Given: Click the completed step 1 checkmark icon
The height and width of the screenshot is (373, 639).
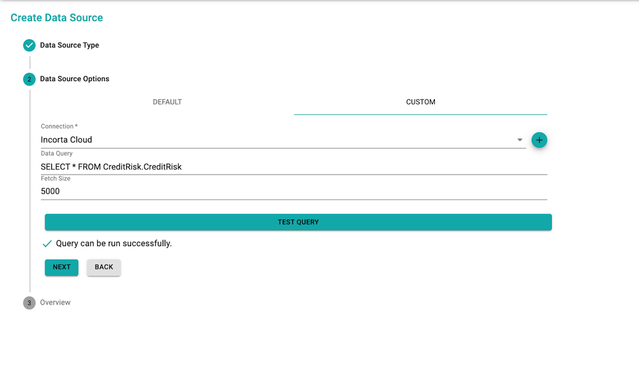Looking at the screenshot, I should 29,45.
